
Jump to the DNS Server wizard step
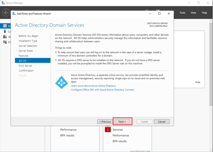[x=25, y=66]
